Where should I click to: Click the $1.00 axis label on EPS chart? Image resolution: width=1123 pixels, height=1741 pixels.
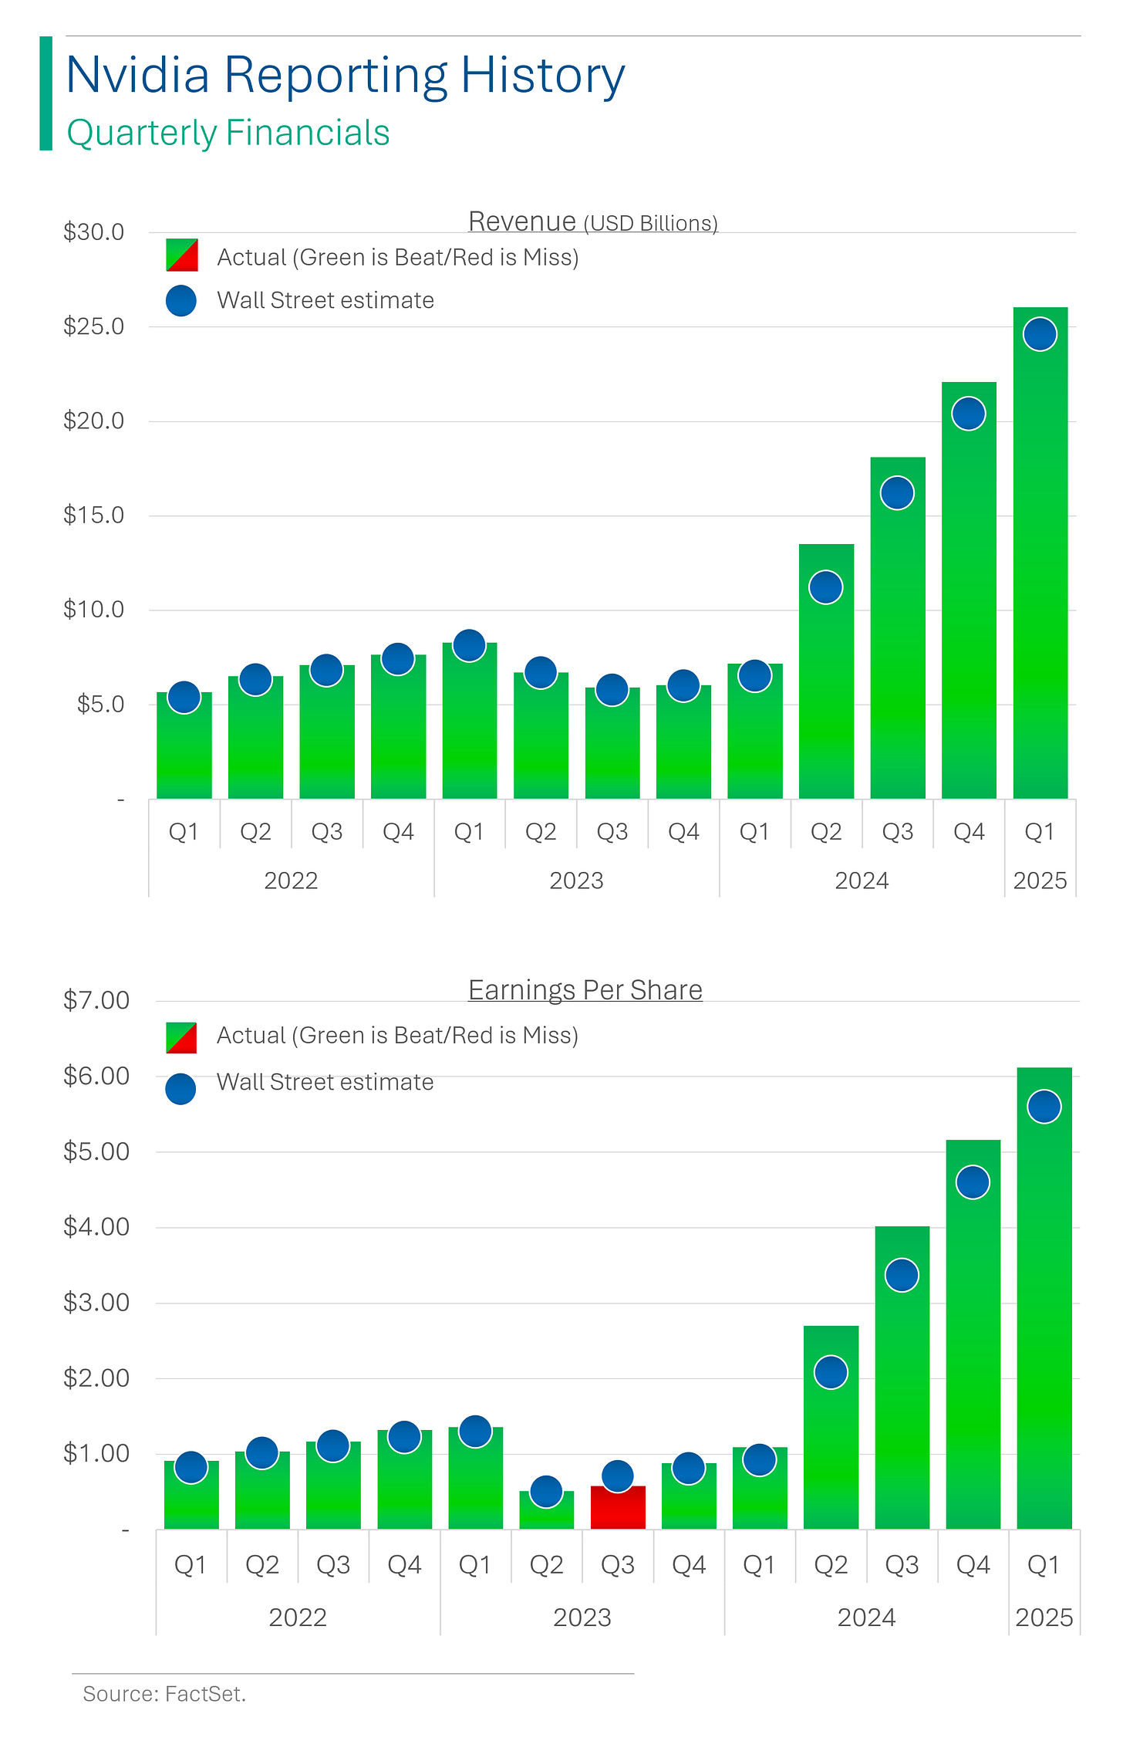click(96, 1453)
